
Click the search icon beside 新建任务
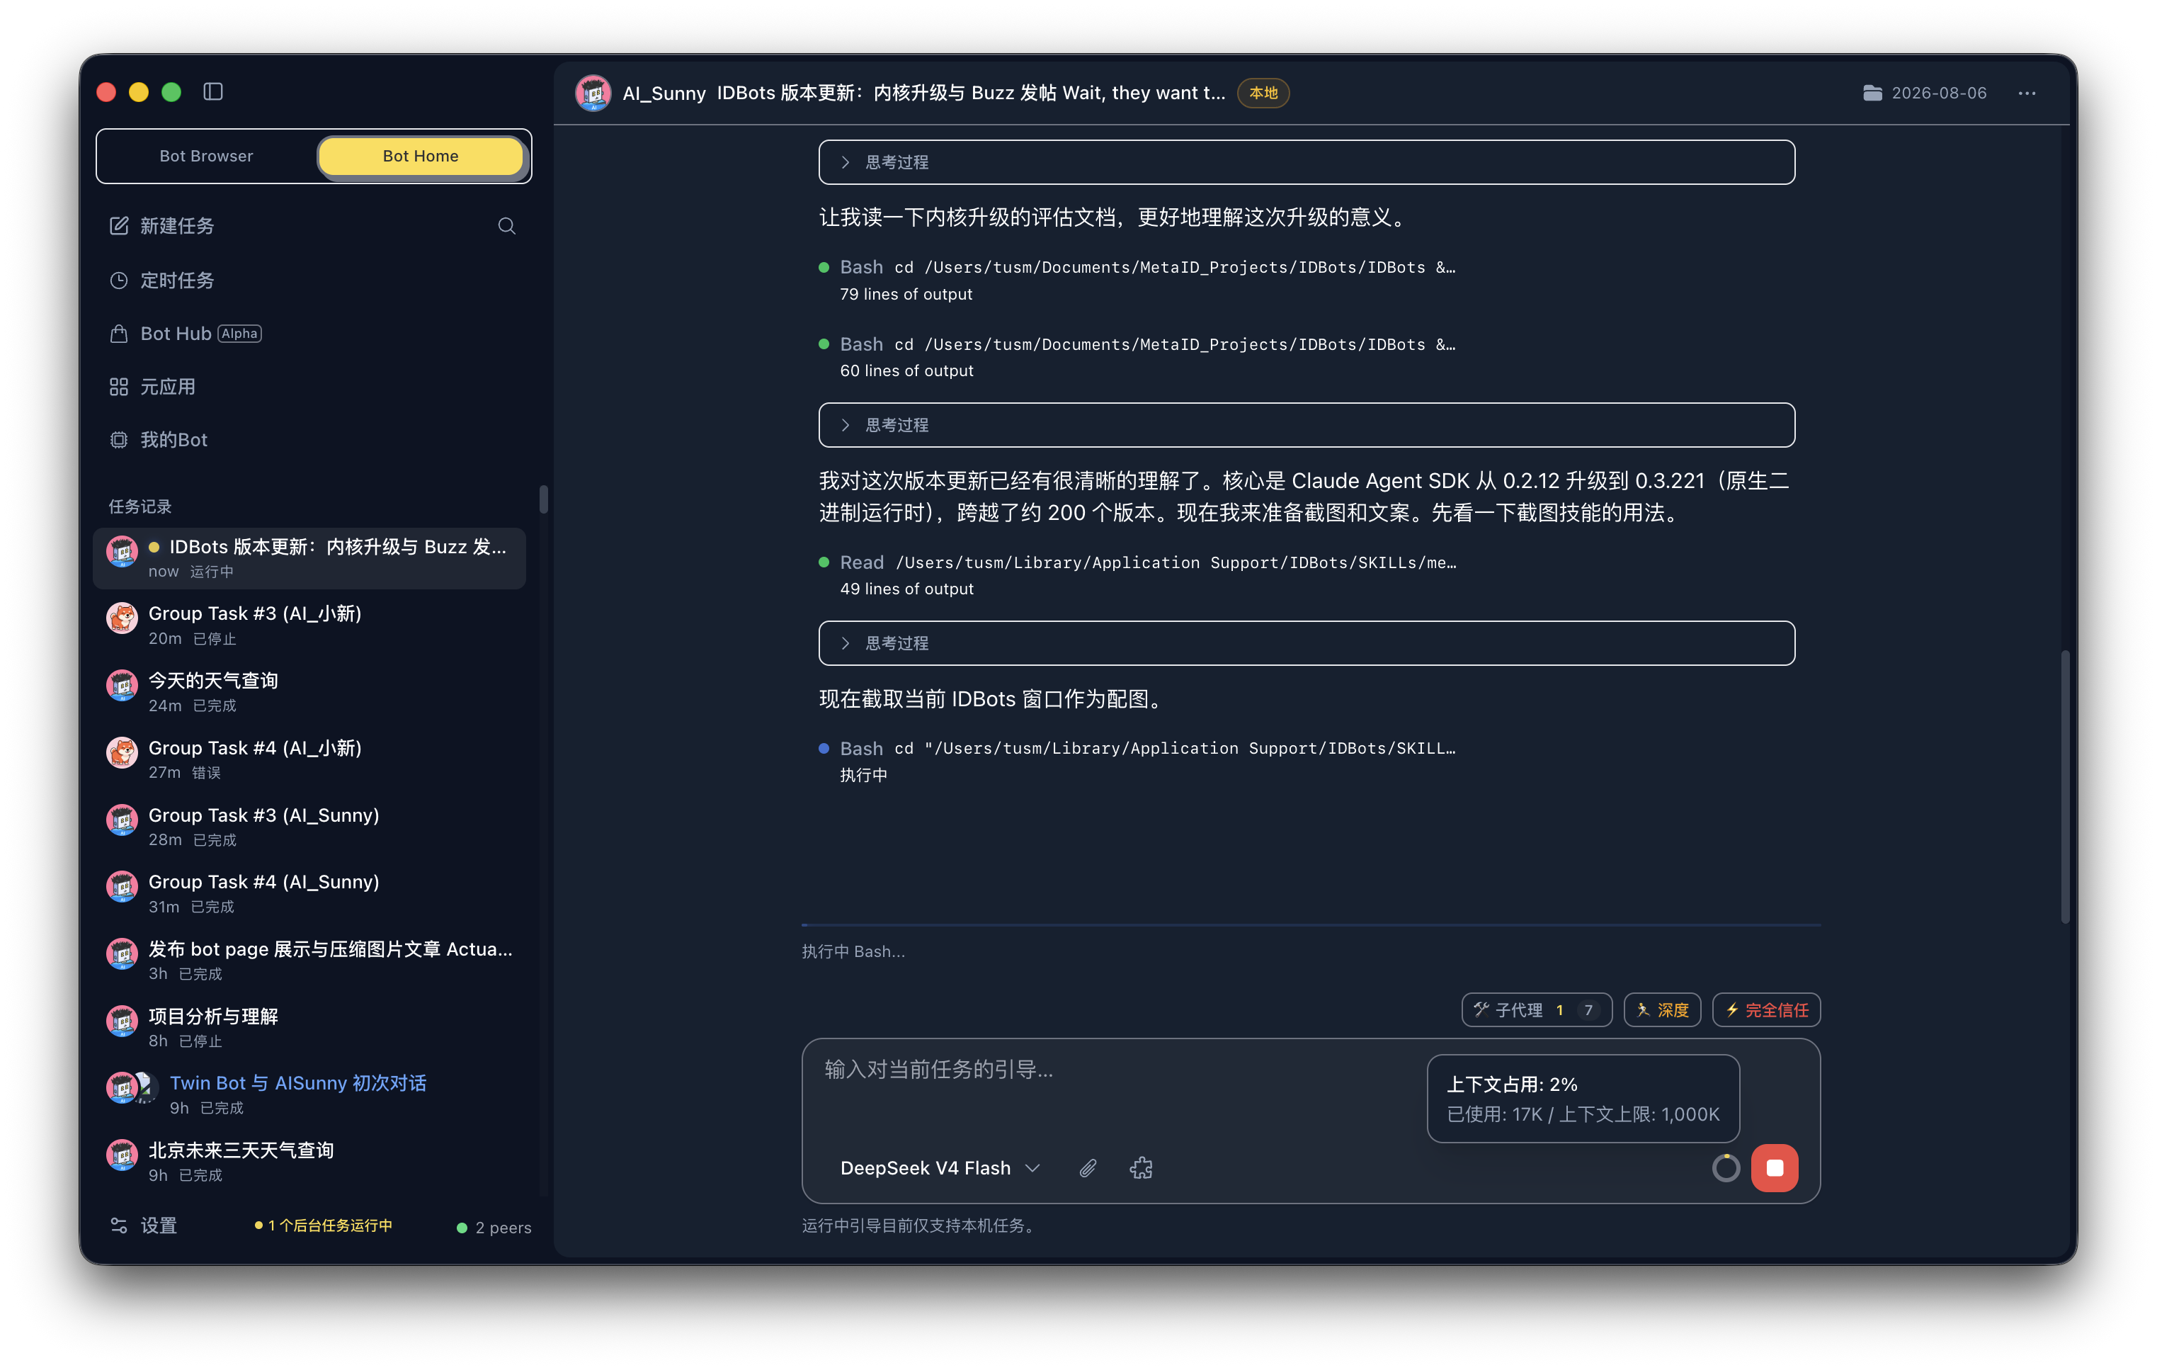507,226
